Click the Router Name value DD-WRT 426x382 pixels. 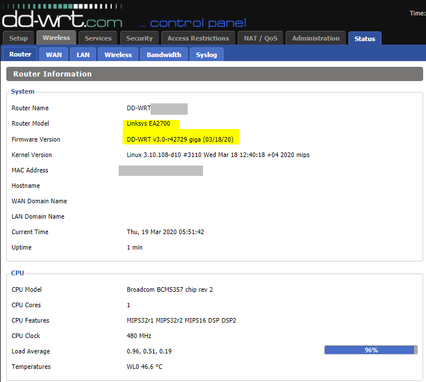pos(139,108)
